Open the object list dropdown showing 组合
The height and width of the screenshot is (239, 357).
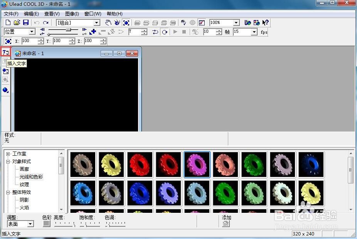(x=97, y=22)
